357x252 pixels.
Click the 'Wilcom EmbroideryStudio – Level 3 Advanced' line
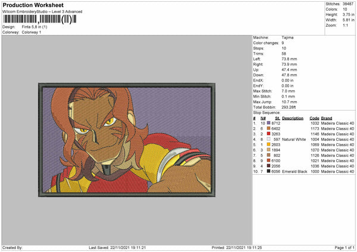pyautogui.click(x=42, y=12)
